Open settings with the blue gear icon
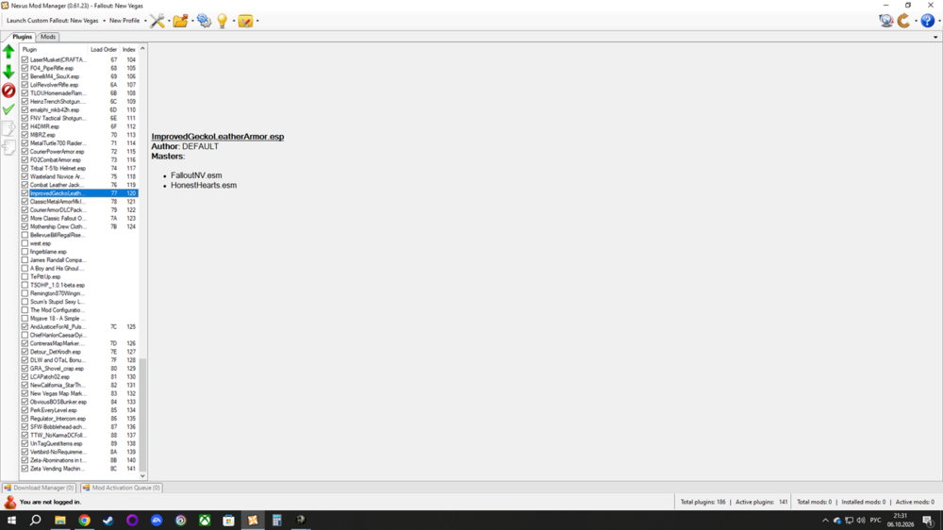The height and width of the screenshot is (530, 943). coord(204,21)
